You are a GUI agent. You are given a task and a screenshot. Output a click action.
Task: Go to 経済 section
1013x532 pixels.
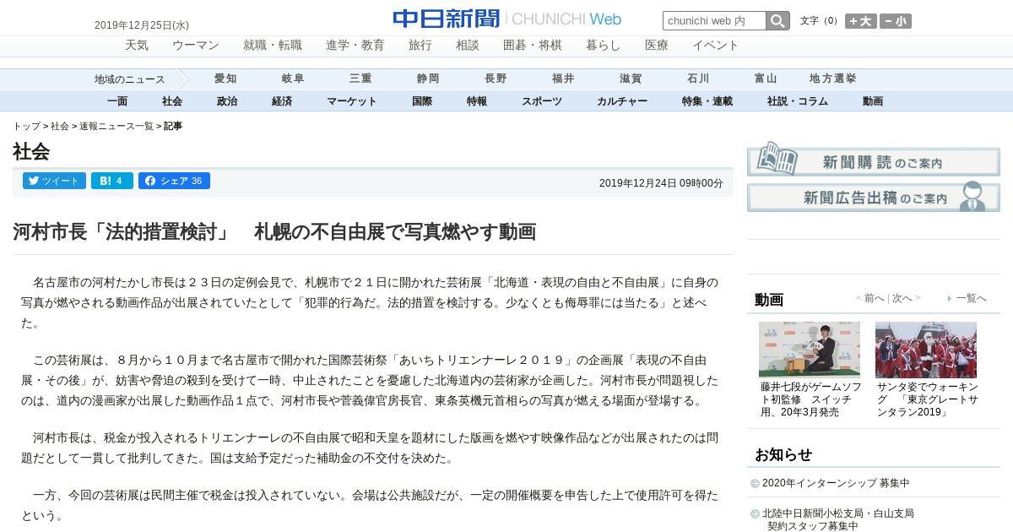click(282, 101)
